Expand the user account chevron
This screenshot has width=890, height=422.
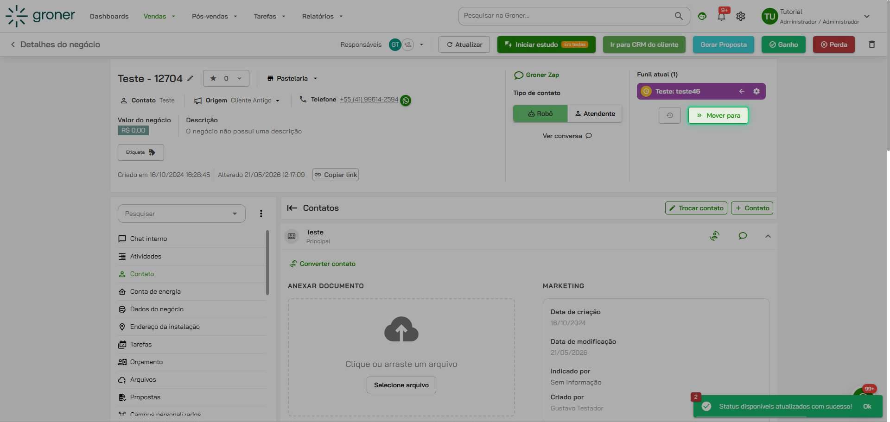[x=867, y=16]
